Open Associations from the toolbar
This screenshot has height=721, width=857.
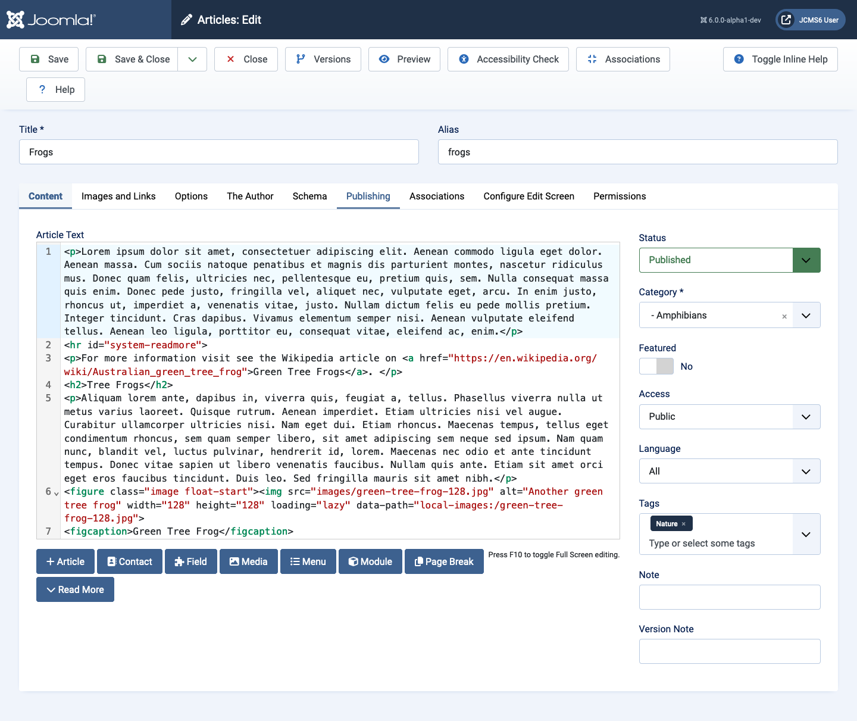623,59
